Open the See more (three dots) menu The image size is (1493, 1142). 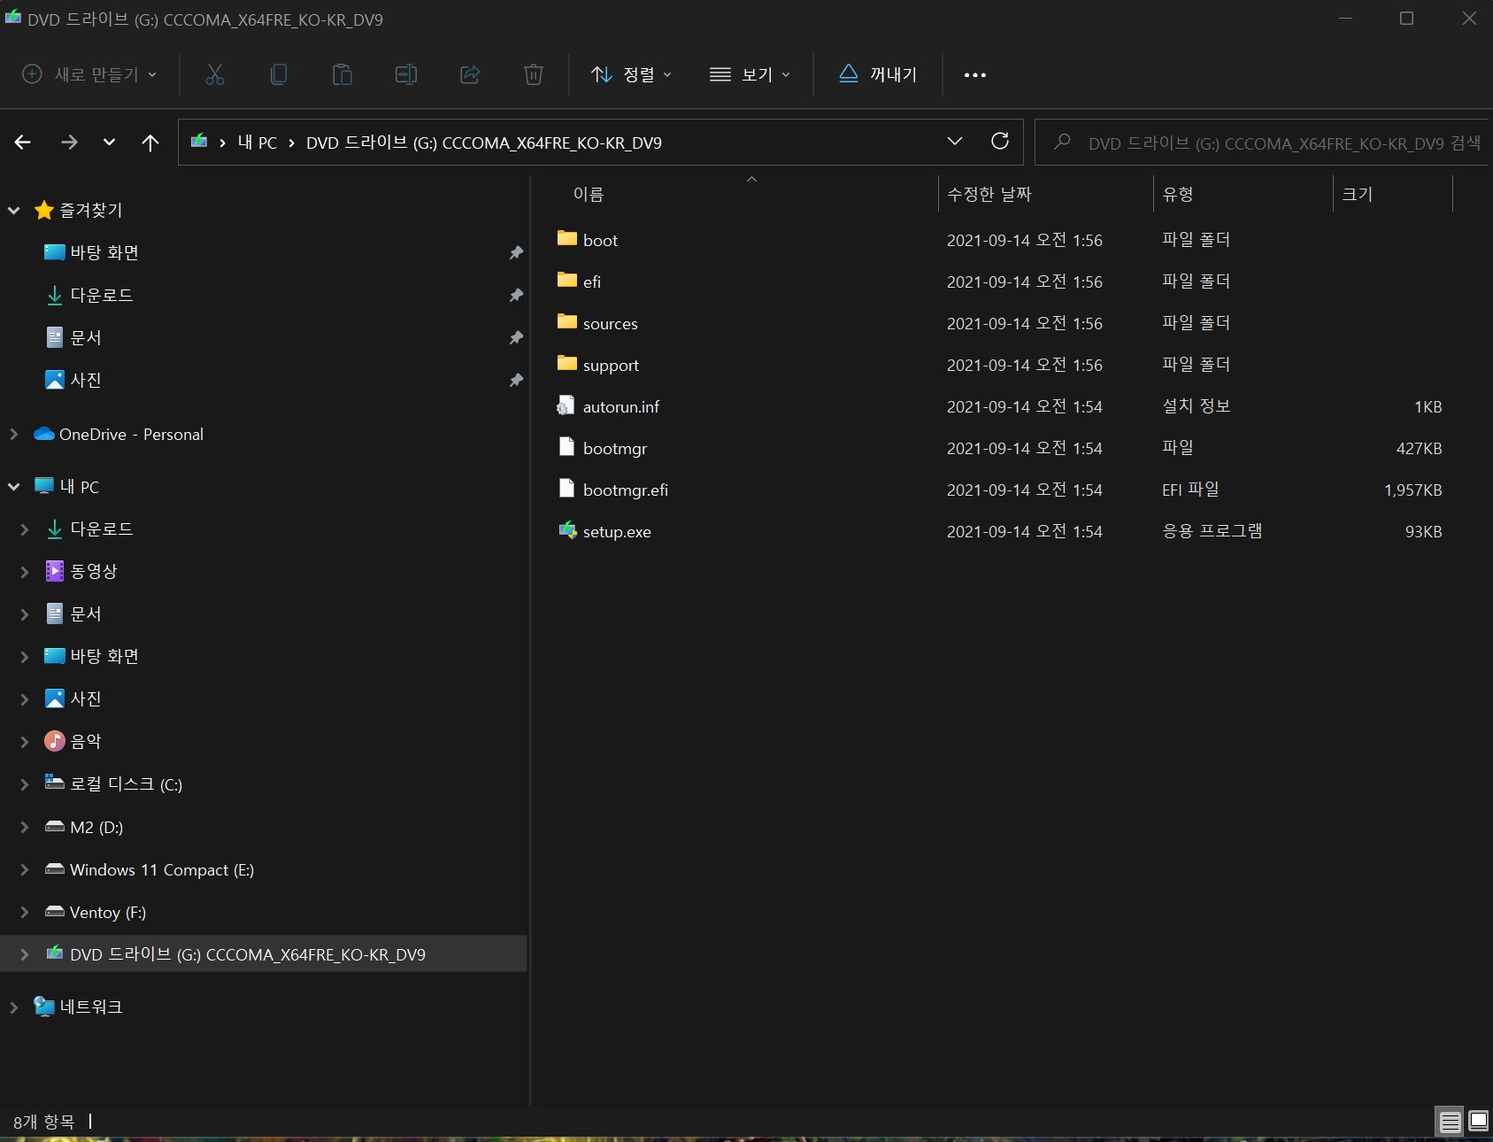(x=975, y=75)
